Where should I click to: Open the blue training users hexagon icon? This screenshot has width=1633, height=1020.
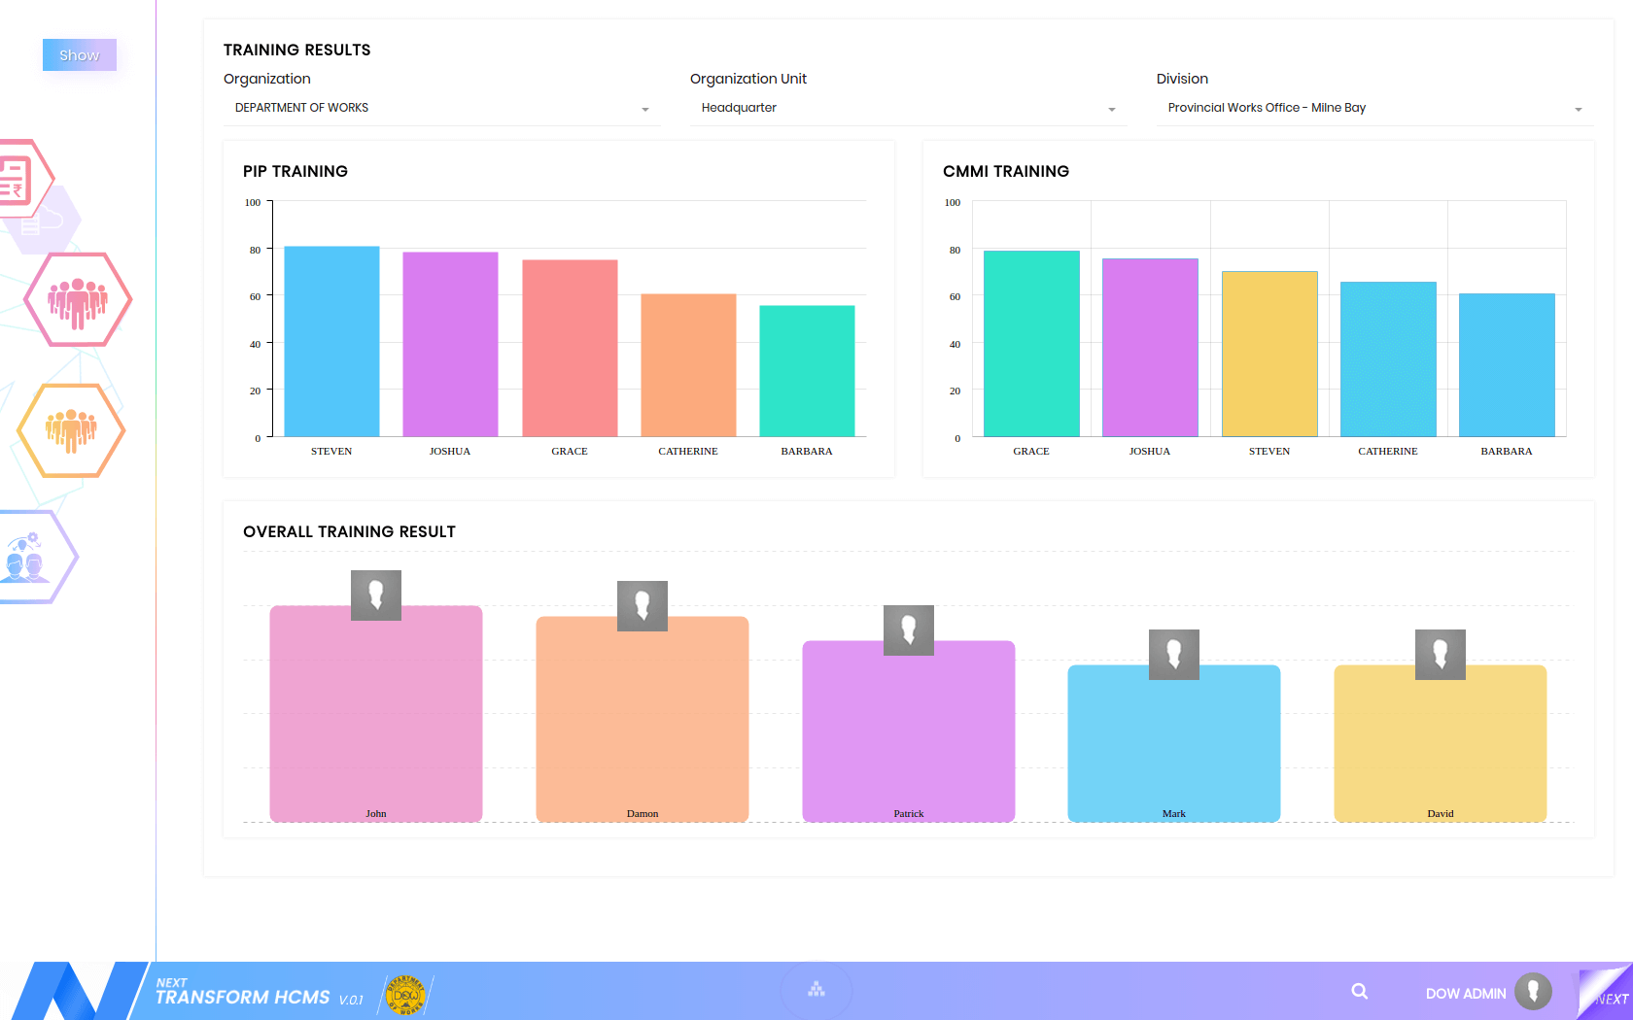[x=27, y=557]
